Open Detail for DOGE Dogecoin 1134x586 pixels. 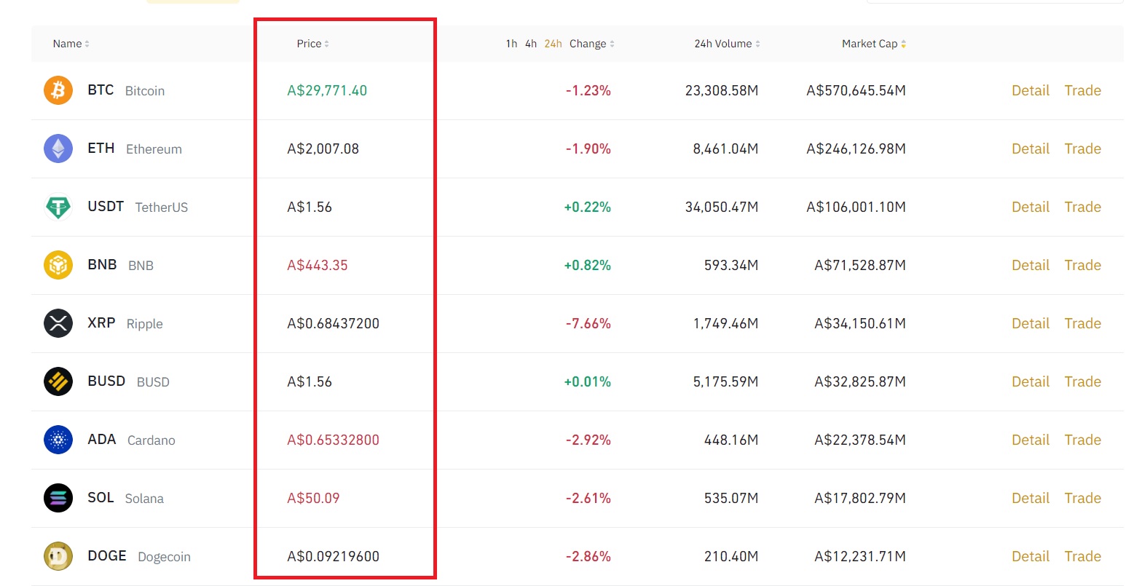(x=1031, y=556)
